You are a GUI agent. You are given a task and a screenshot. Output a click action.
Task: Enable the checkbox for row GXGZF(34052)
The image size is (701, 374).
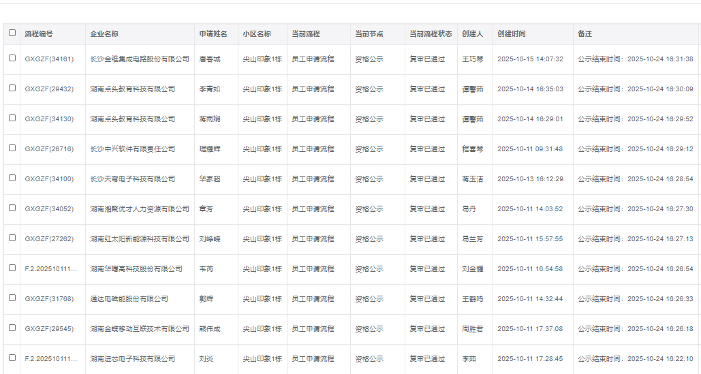12,208
